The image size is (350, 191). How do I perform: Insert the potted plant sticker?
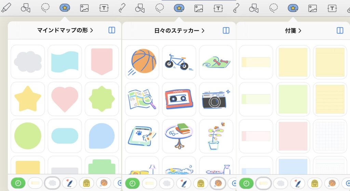point(216,136)
